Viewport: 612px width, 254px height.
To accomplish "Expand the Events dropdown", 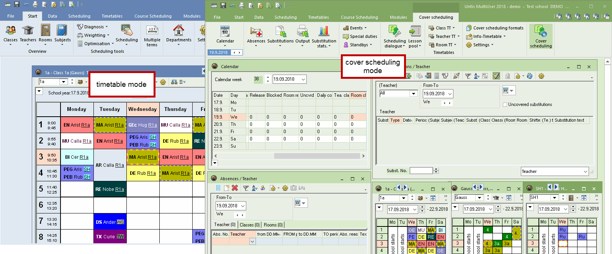I will (355, 28).
